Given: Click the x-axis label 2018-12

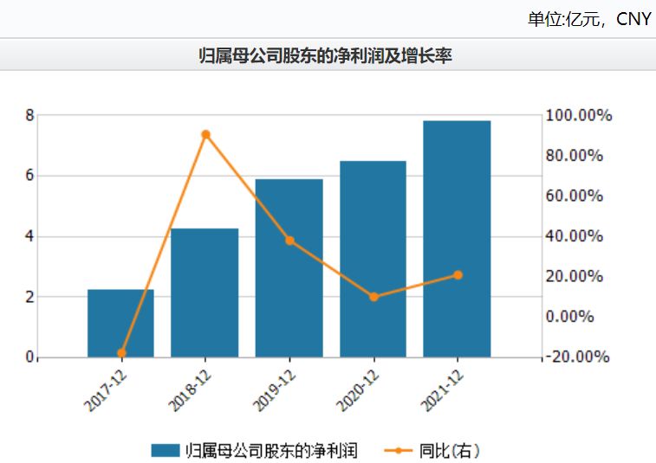Looking at the screenshot, I should pos(190,391).
